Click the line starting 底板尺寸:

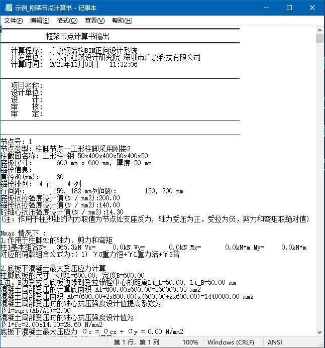click(76, 163)
